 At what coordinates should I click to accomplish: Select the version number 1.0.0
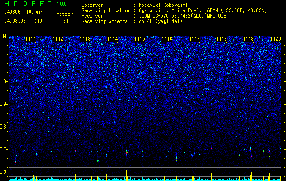tap(62, 4)
